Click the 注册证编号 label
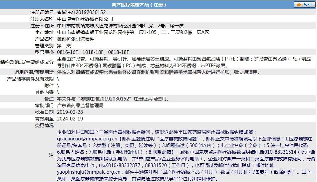This screenshot has height=182, width=317. coord(42,12)
